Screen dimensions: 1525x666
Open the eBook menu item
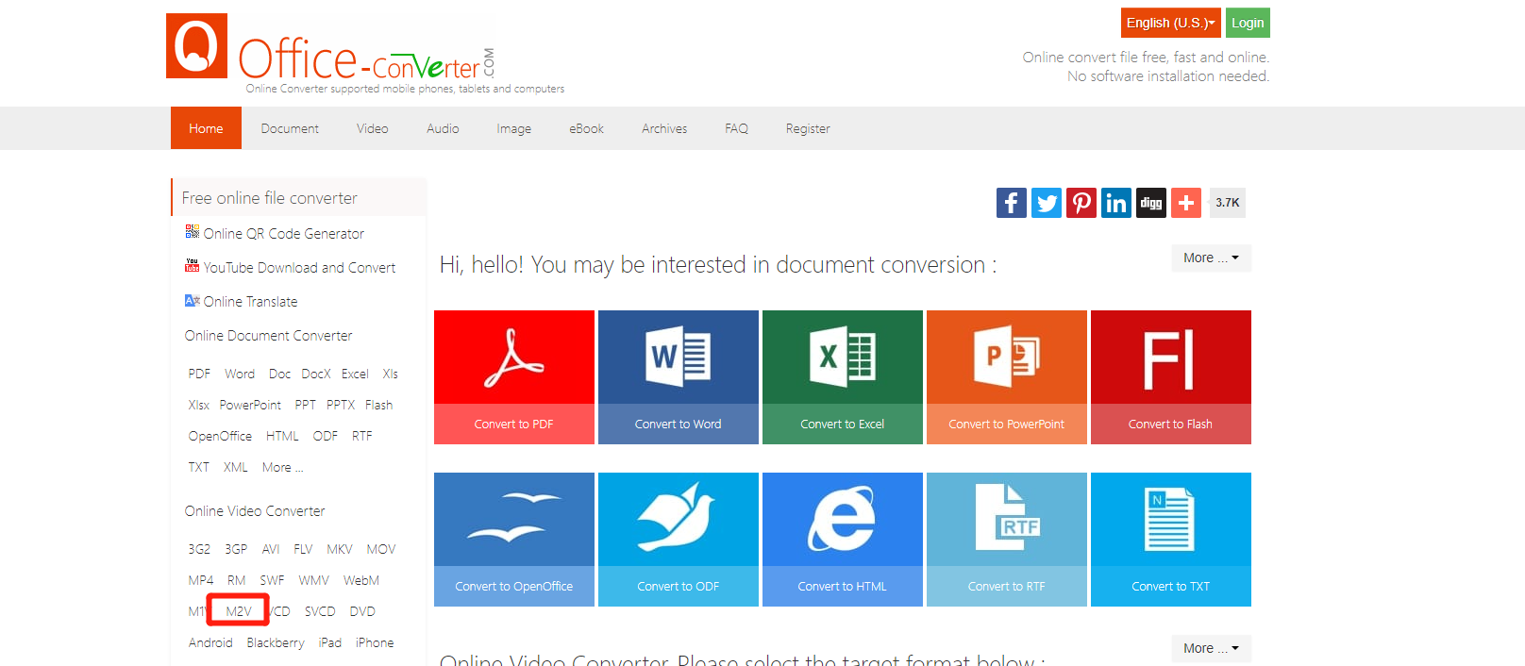[x=586, y=128]
